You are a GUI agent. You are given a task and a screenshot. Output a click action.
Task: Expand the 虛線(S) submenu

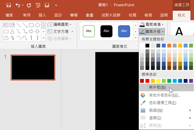(x=166, y=118)
